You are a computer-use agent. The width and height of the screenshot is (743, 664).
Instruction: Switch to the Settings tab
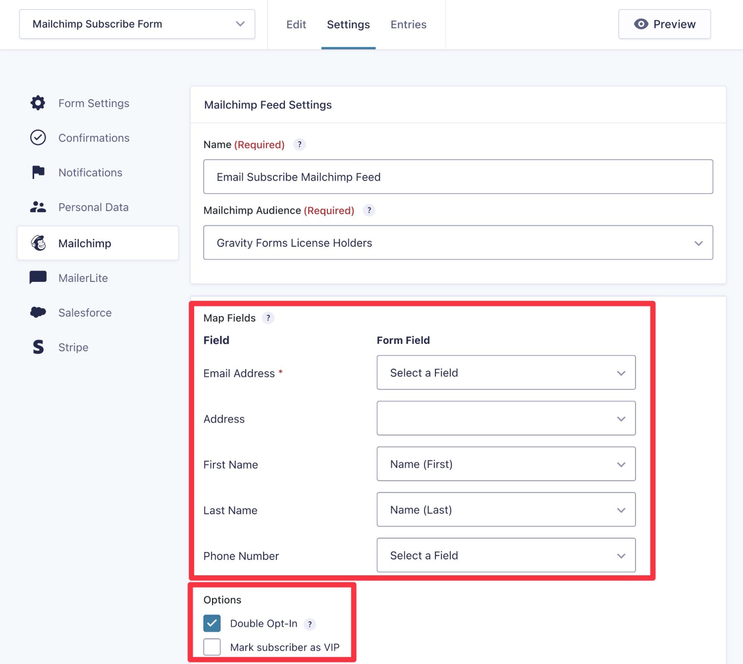coord(348,24)
